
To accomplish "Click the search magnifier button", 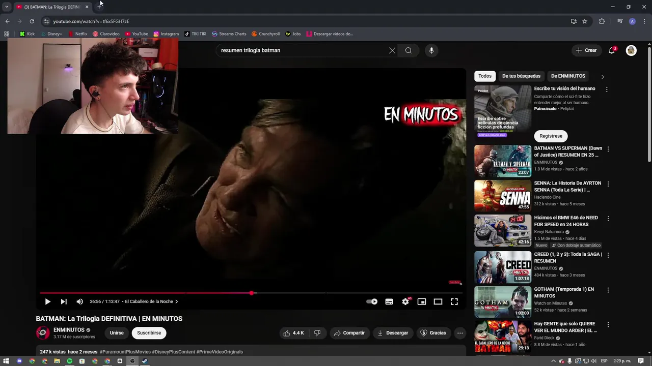I will click(409, 50).
